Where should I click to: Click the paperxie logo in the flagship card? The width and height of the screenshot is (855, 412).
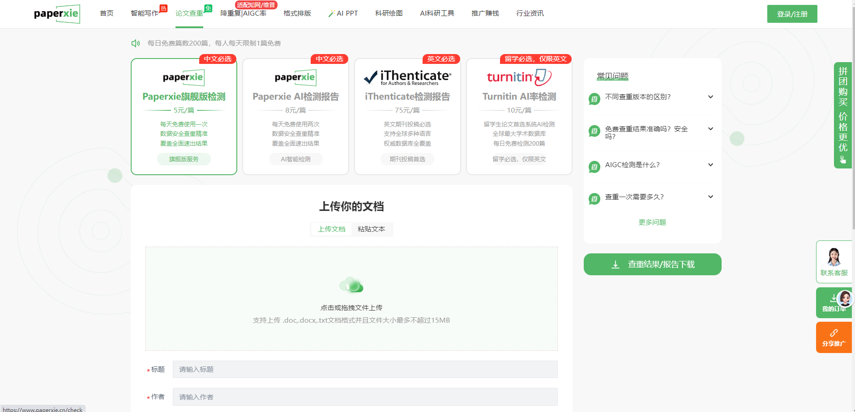tap(184, 77)
